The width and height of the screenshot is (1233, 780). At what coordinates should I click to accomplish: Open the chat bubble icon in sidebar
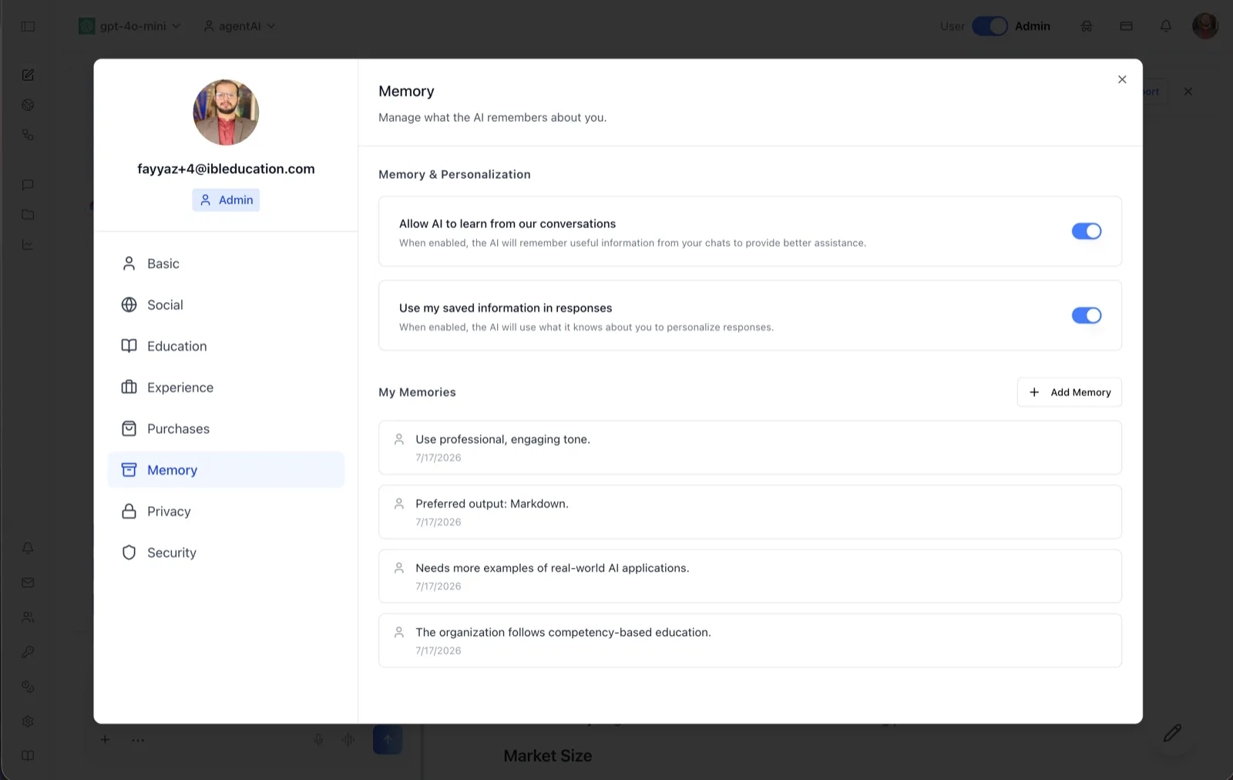28,185
